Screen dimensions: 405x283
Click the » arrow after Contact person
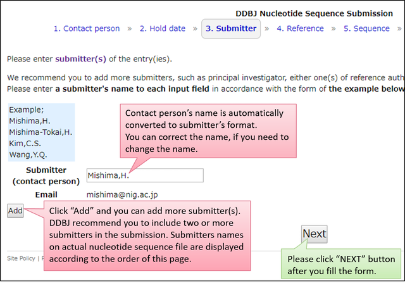tap(130, 28)
